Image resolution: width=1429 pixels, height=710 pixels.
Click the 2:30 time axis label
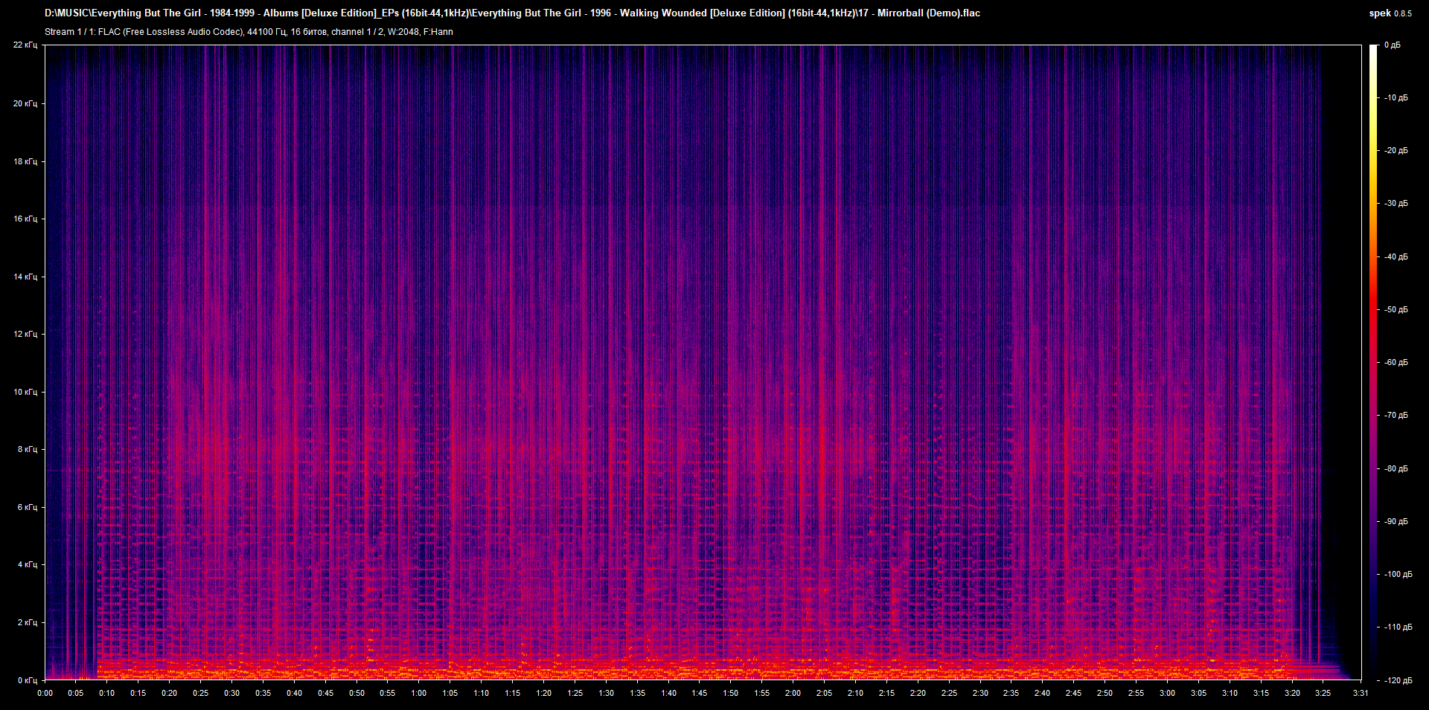(x=980, y=694)
